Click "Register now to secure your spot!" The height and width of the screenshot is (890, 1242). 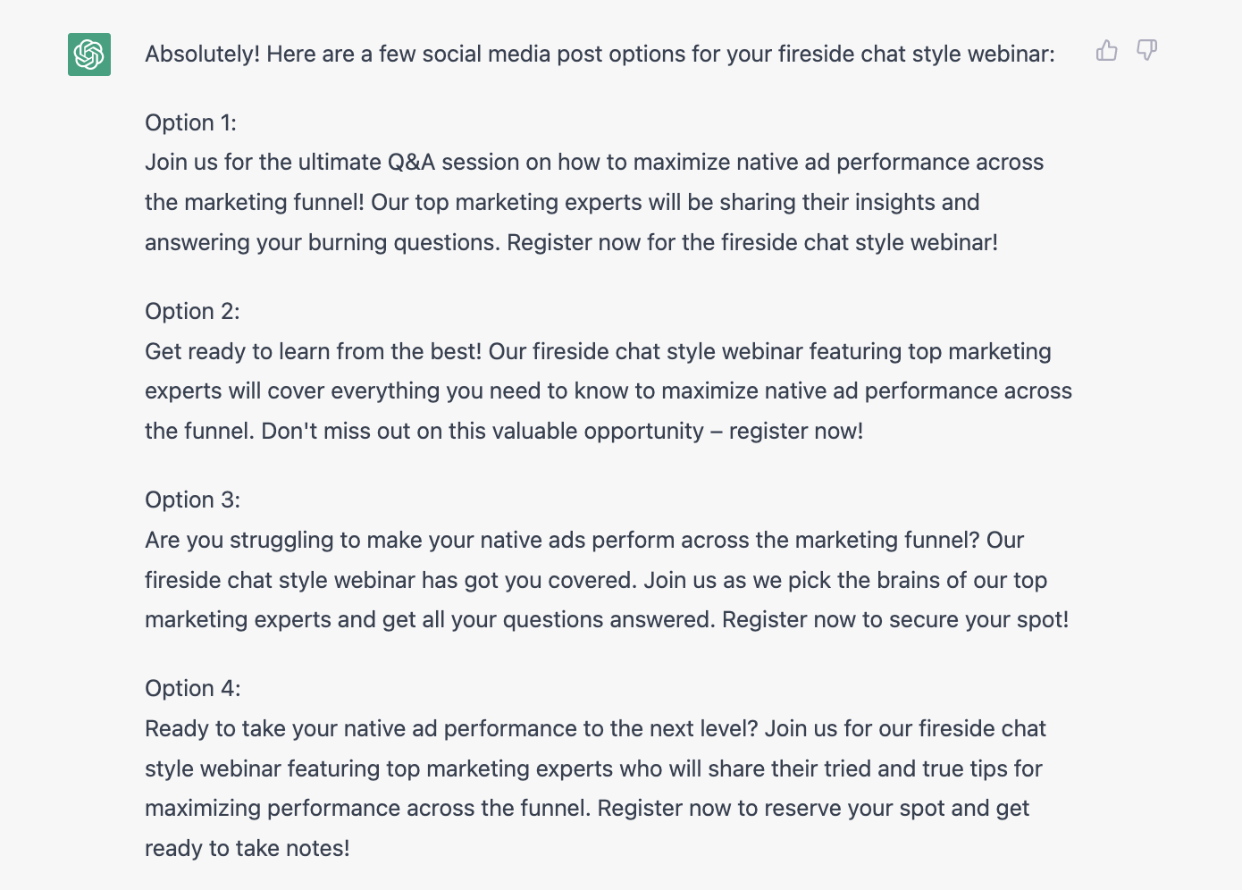[x=895, y=620]
